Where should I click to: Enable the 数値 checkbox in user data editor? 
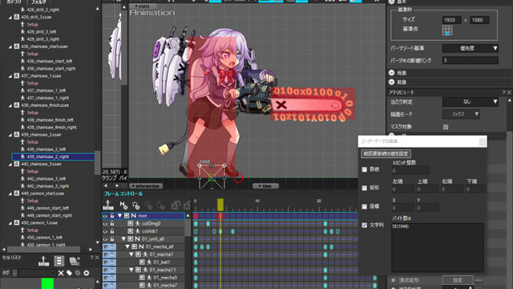tap(365, 169)
